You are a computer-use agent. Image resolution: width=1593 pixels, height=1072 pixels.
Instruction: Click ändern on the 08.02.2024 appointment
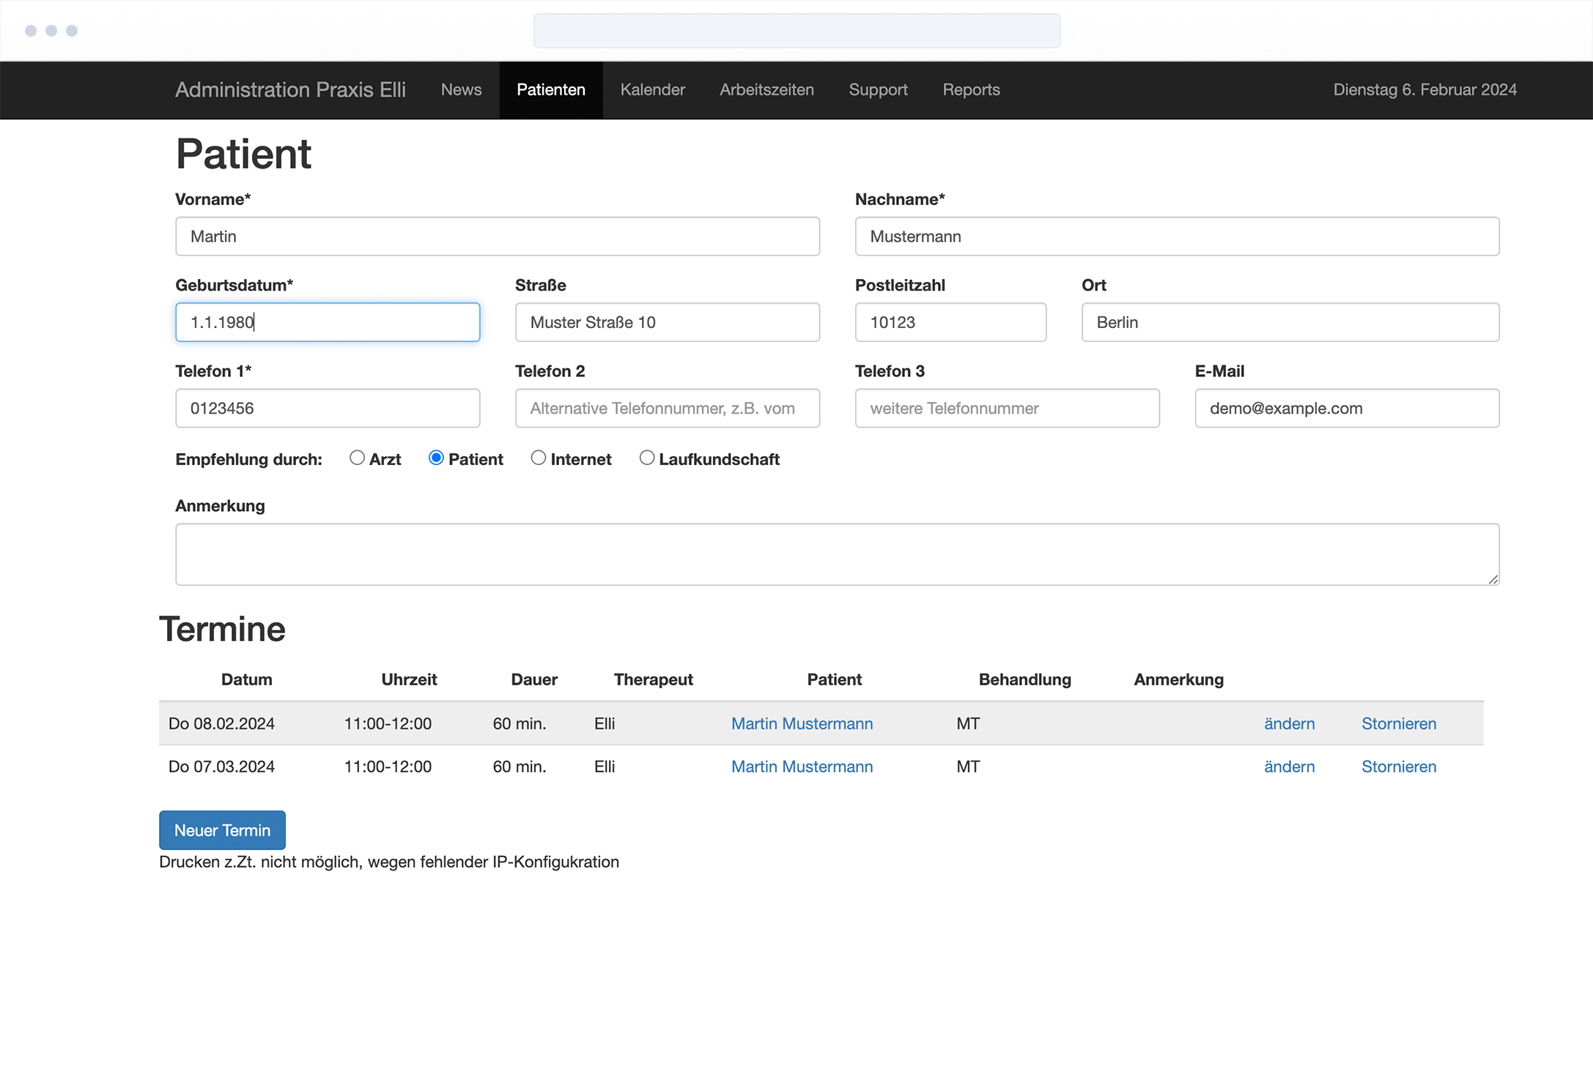(x=1289, y=723)
